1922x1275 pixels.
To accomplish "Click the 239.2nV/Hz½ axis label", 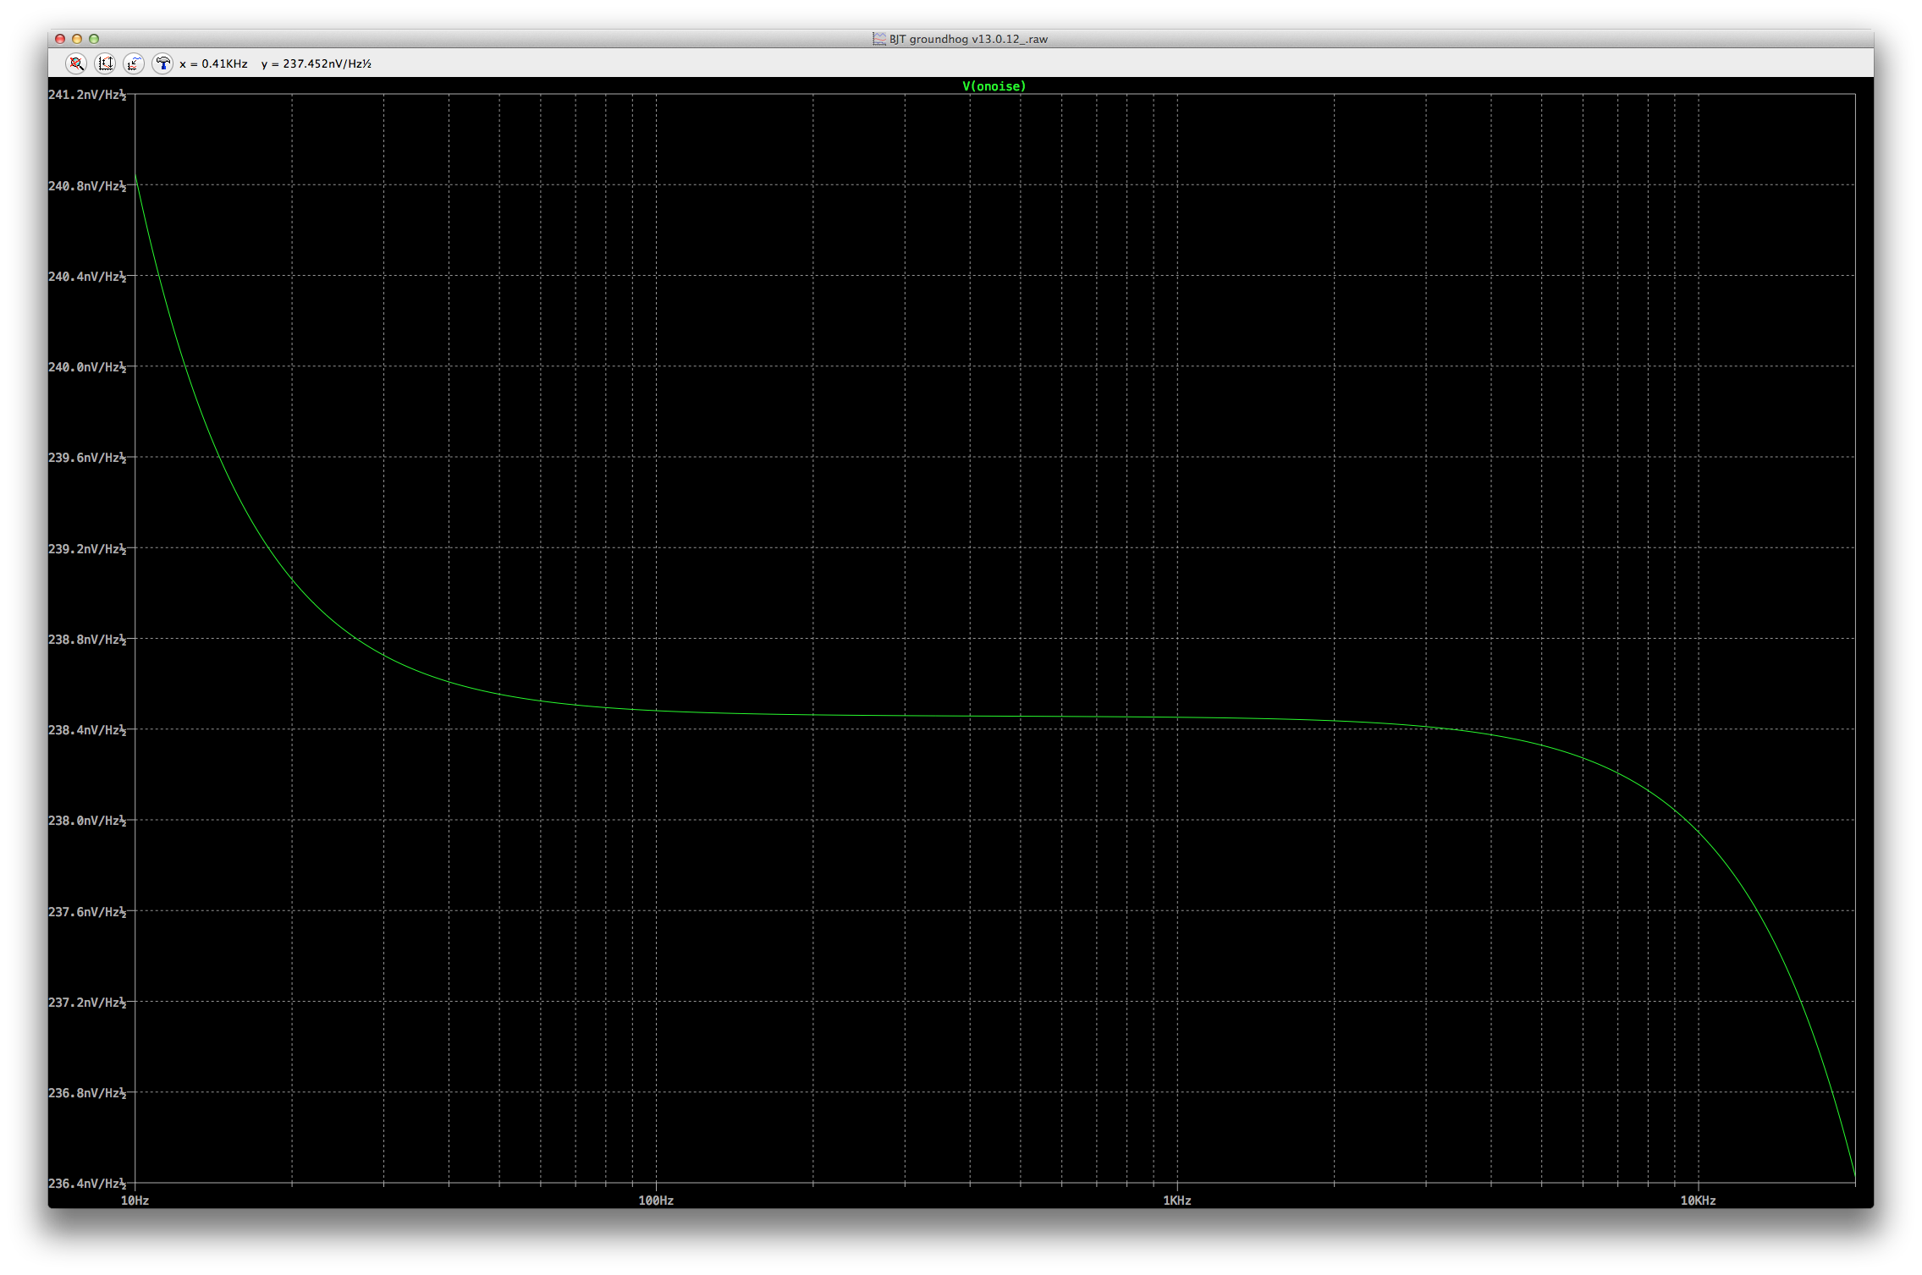I will (87, 549).
